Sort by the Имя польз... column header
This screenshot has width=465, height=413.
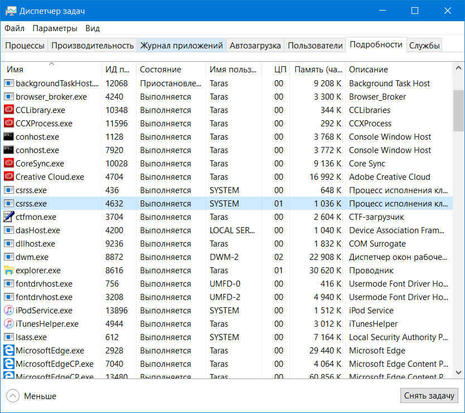pos(234,69)
